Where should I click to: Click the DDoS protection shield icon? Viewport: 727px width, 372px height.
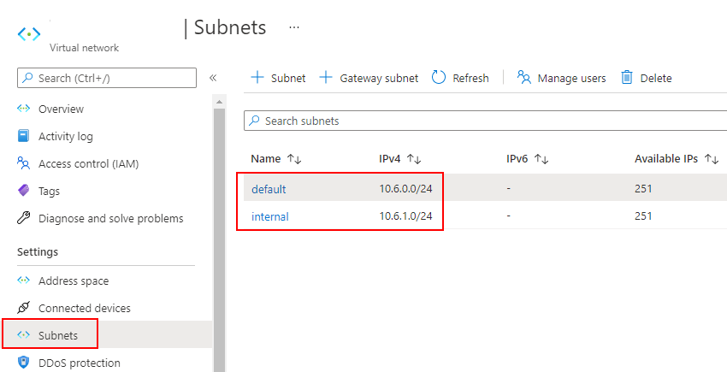23,362
